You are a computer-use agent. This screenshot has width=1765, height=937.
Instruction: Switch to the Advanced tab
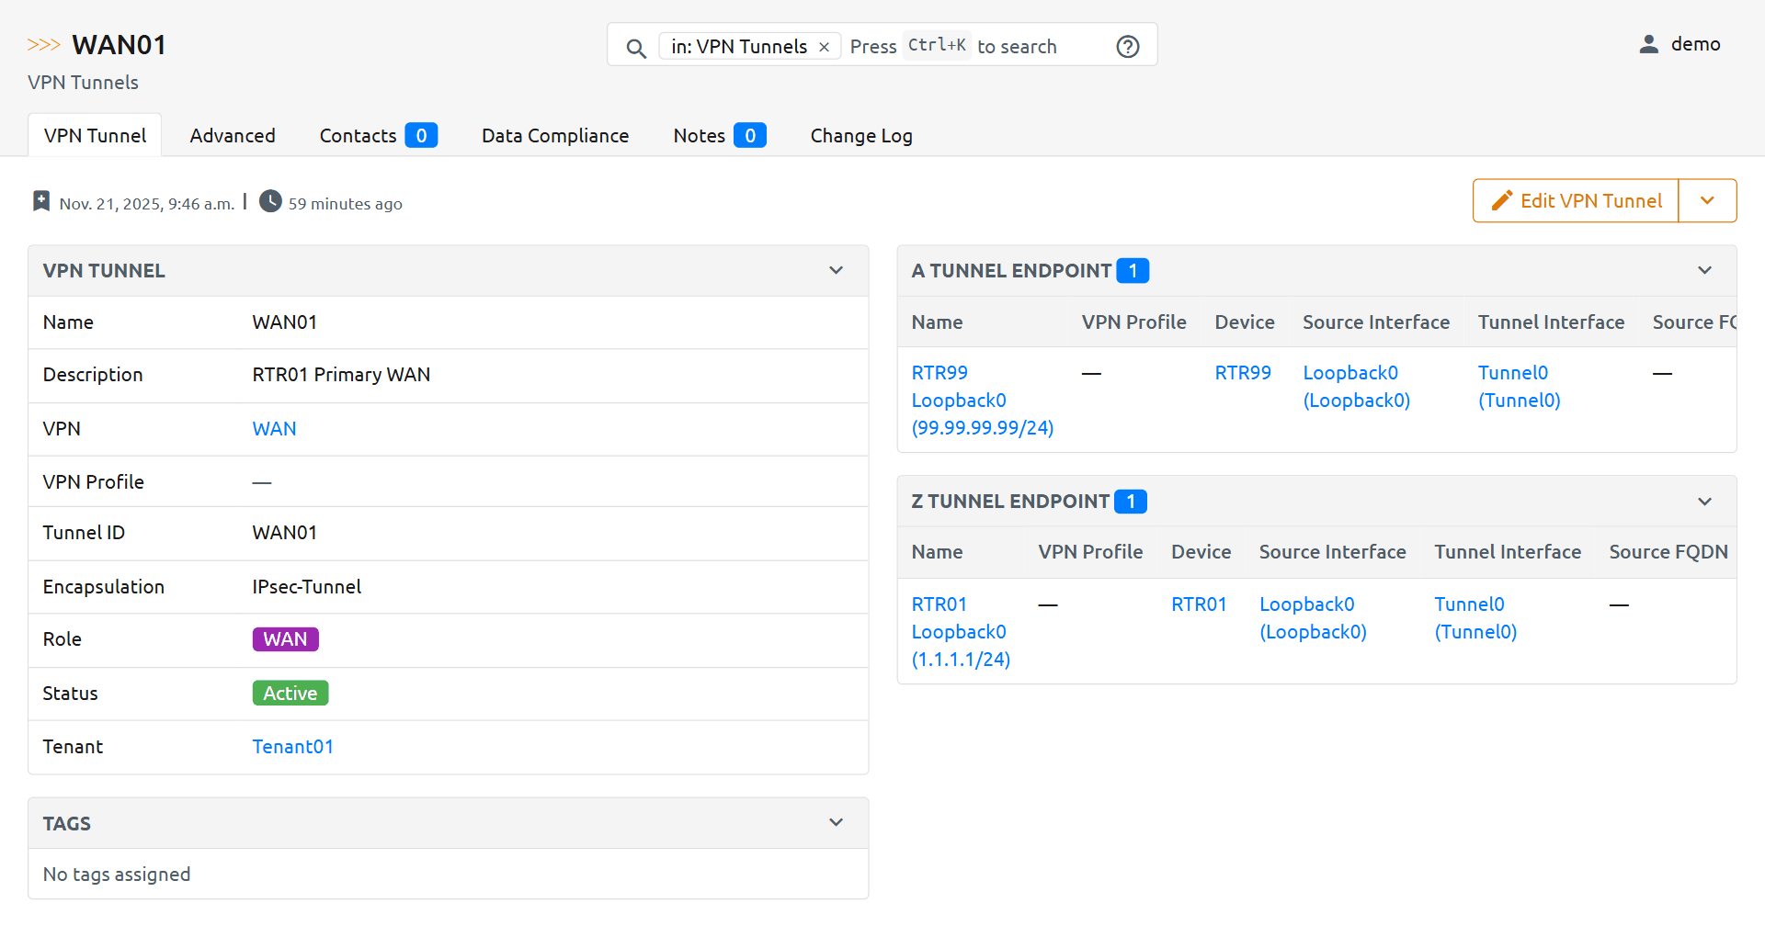point(233,136)
